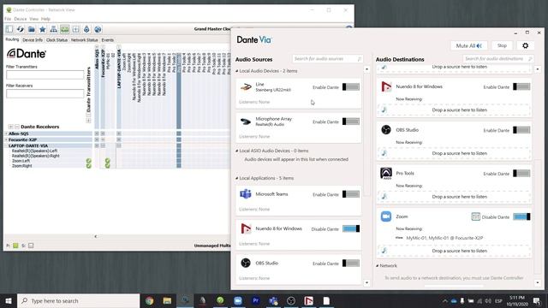548x308 pixels.
Task: Click the Search for audio destinations box
Action: click(x=498, y=59)
